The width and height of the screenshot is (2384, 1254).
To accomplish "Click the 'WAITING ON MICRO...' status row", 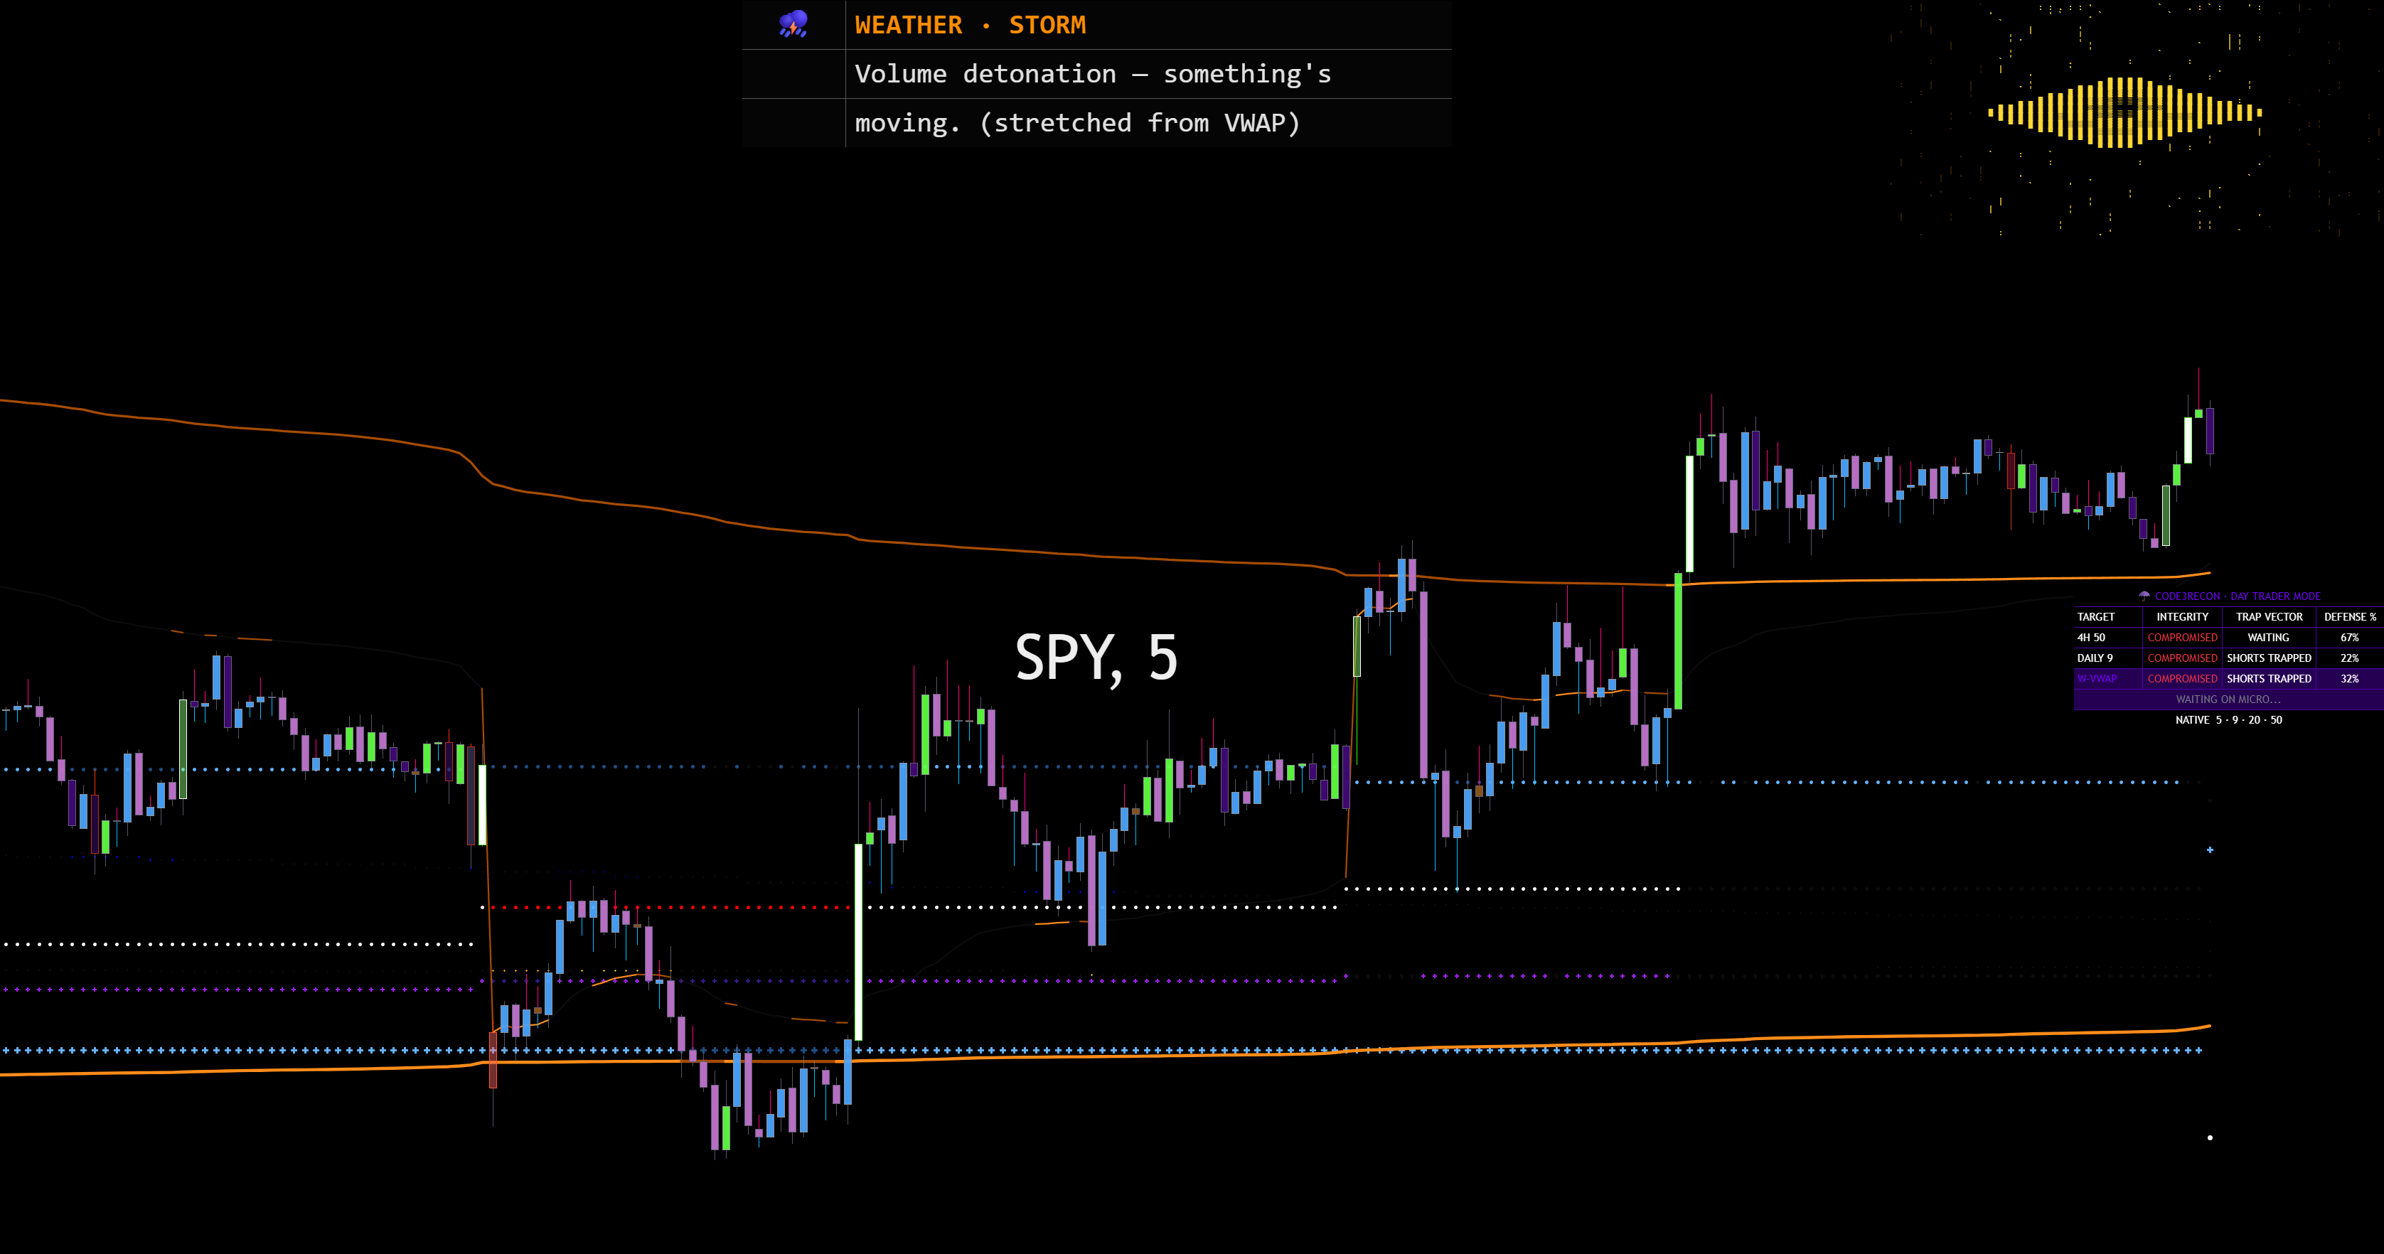I will tap(2228, 700).
